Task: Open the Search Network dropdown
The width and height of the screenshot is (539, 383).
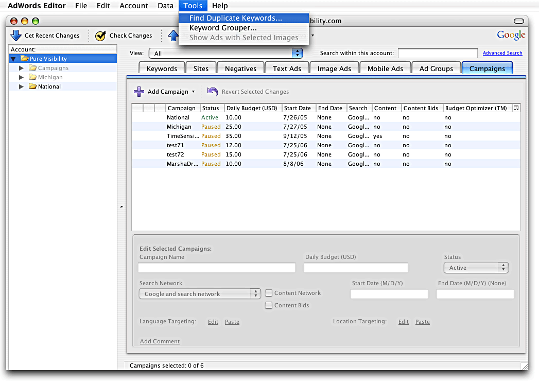Action: point(199,294)
